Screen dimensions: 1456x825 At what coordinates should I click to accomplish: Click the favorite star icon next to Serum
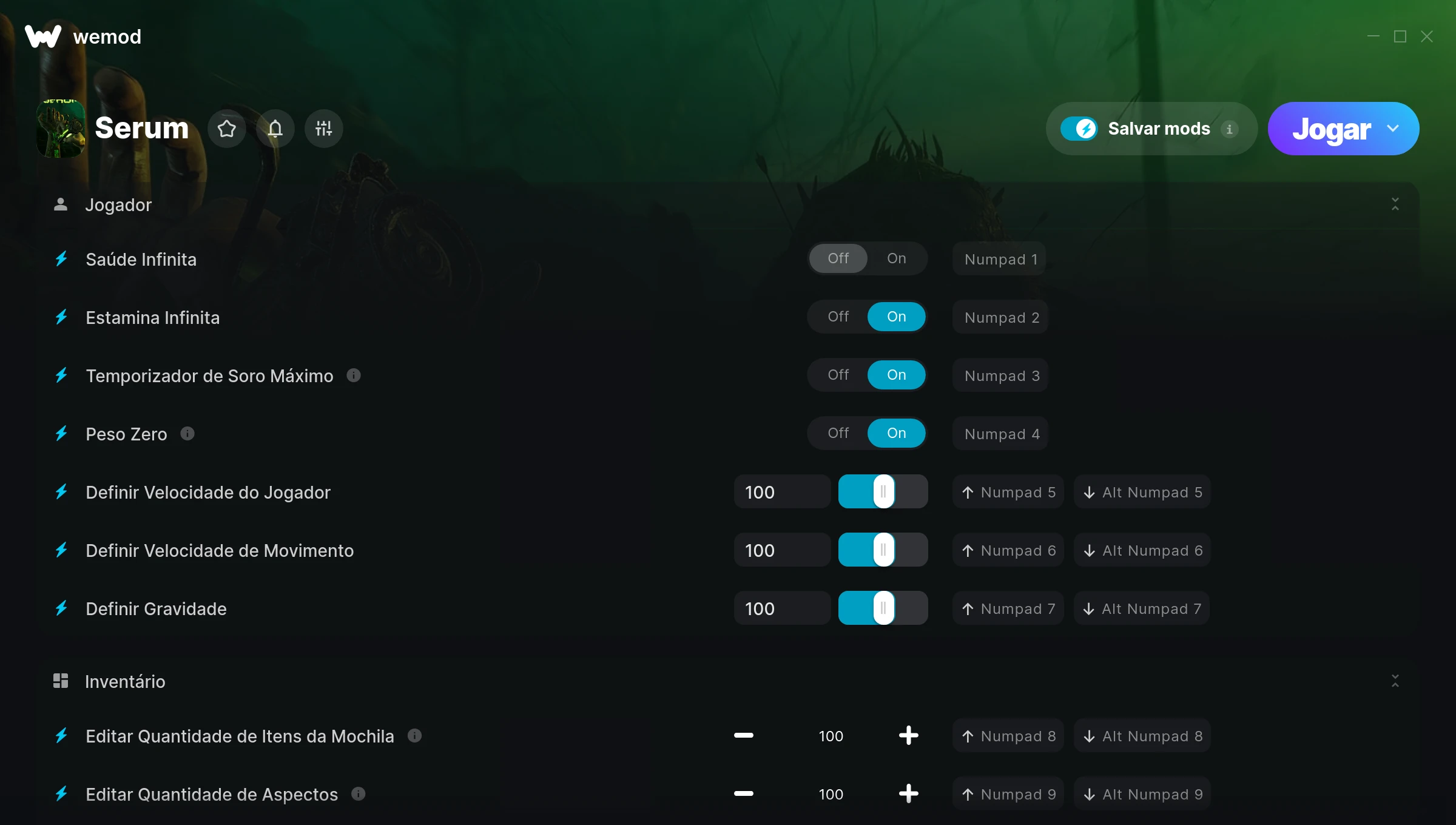[x=227, y=129]
